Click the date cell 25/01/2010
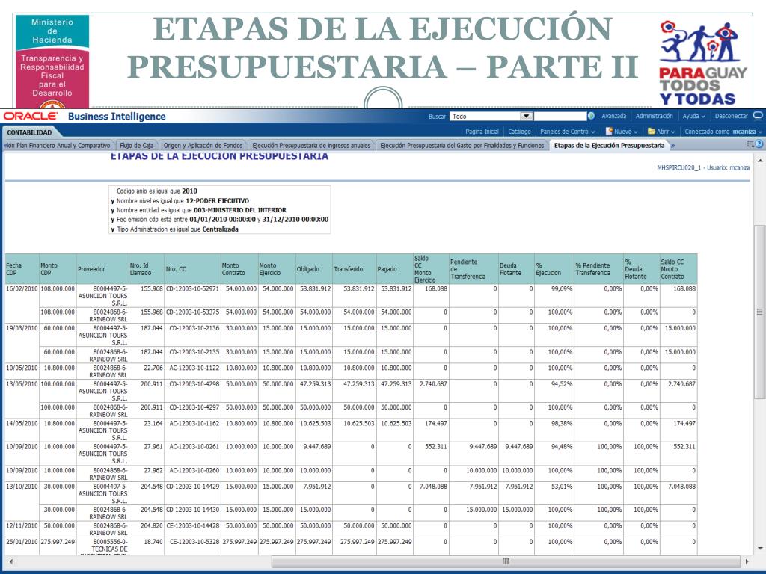This screenshot has height=574, width=766. tap(22, 542)
